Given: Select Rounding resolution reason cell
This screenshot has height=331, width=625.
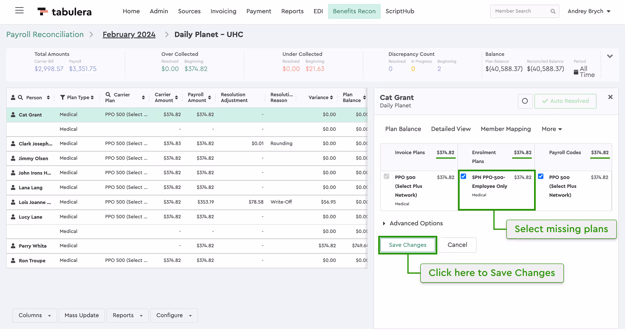Looking at the screenshot, I should (x=281, y=144).
